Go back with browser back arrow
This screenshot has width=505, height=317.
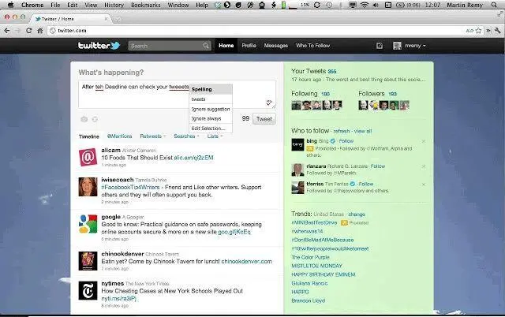click(7, 31)
